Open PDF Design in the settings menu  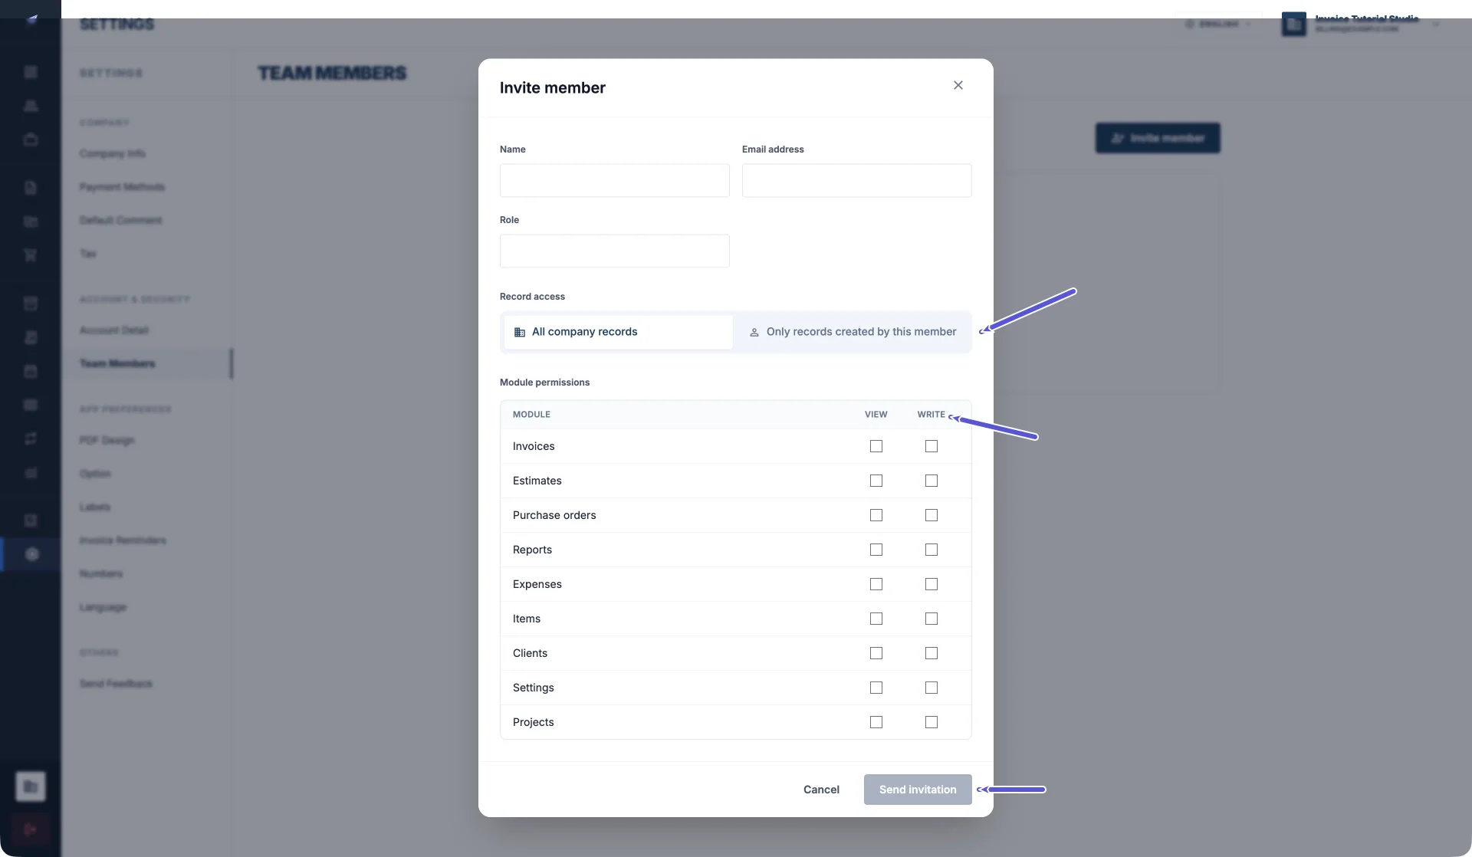(x=107, y=440)
